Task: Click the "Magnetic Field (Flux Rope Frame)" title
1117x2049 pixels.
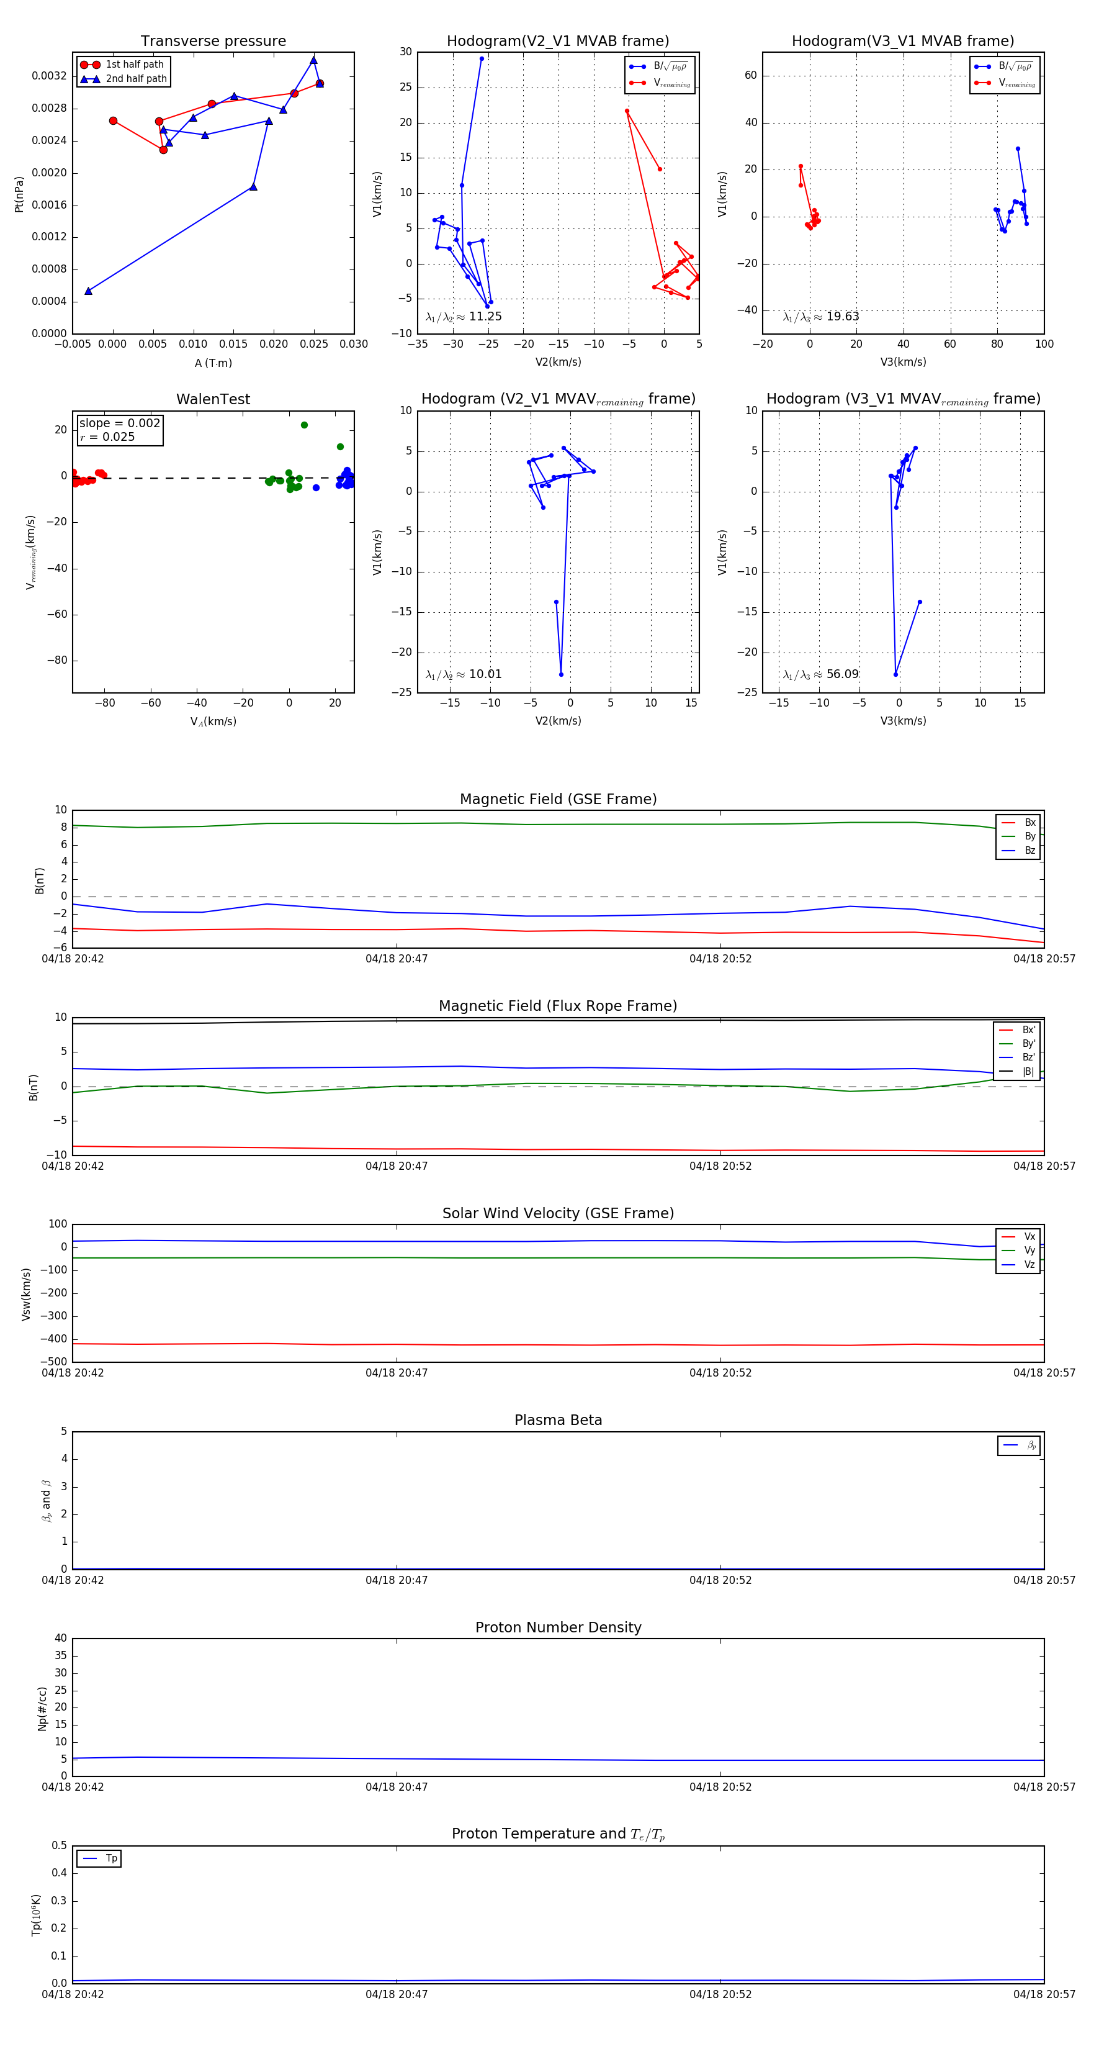Action: click(558, 1005)
